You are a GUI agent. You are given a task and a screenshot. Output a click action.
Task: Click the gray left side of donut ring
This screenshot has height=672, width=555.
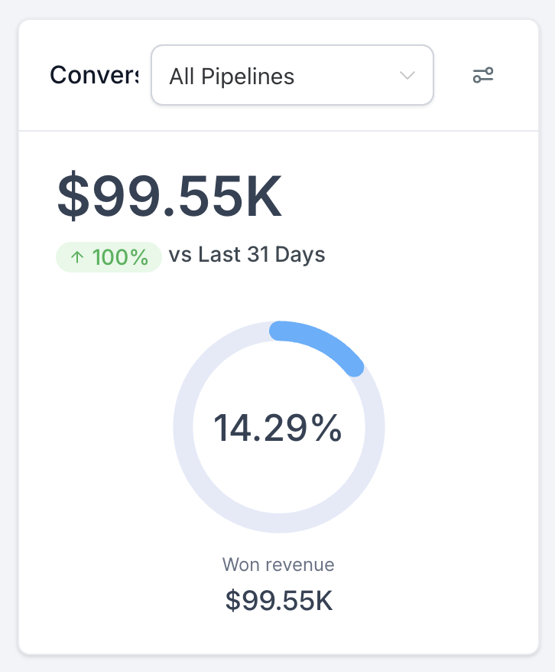click(x=183, y=427)
